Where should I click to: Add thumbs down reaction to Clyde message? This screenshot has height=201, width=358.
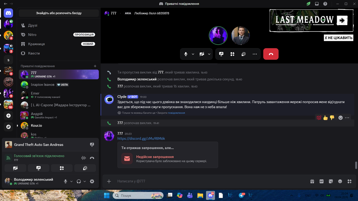(x=332, y=118)
